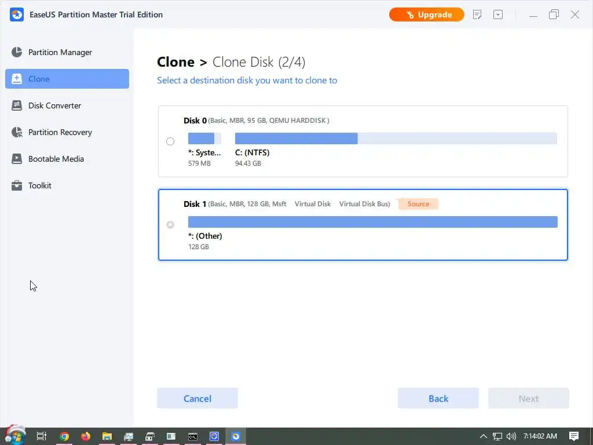The height and width of the screenshot is (445, 593).
Task: Click the network tray icon
Action: [497, 436]
